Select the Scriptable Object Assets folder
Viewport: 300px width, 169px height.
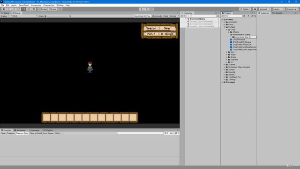click(x=239, y=67)
